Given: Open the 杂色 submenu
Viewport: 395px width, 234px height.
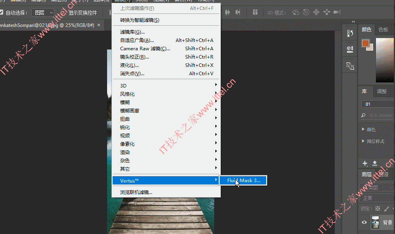Looking at the screenshot, I should coord(166,160).
